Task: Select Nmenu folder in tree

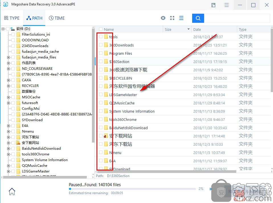Action: point(28,131)
